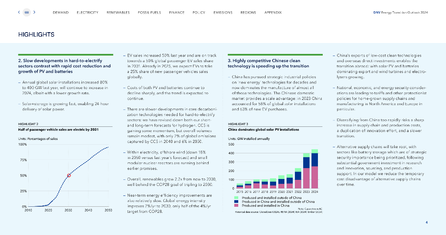Jump to the ELECTRICITY section
The width and height of the screenshot is (446, 235).
point(87,13)
